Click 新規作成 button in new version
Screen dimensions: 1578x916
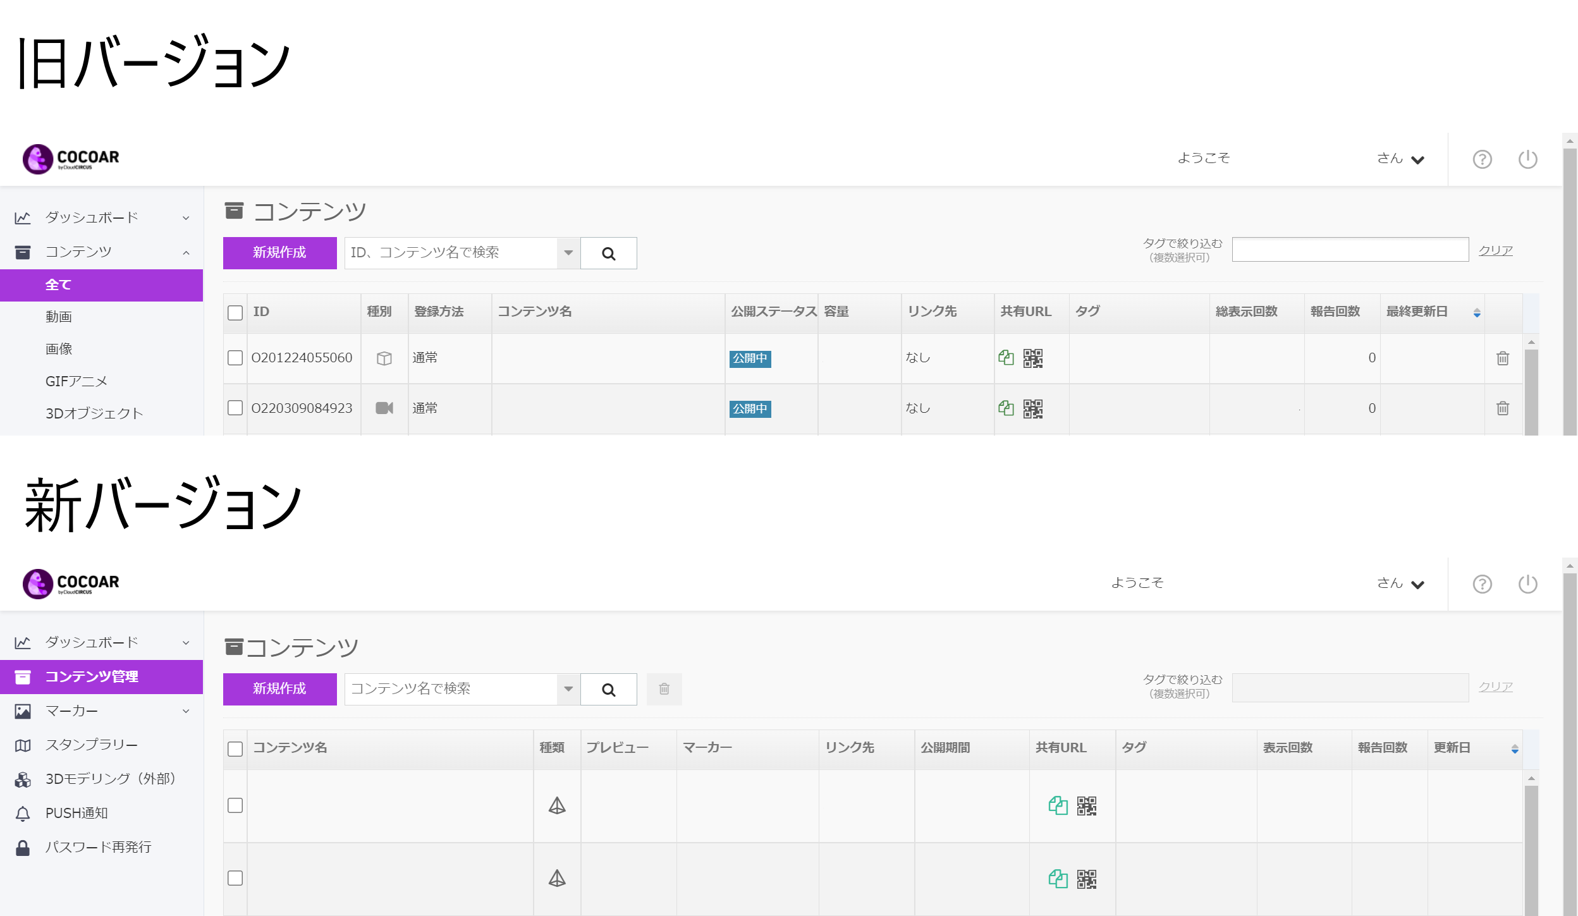(x=279, y=689)
